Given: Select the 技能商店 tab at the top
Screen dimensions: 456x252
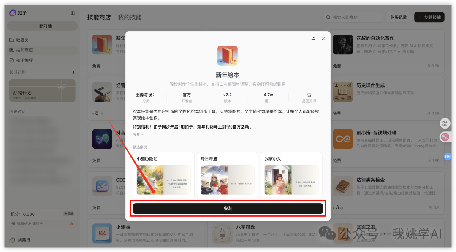Looking at the screenshot, I should [x=100, y=17].
